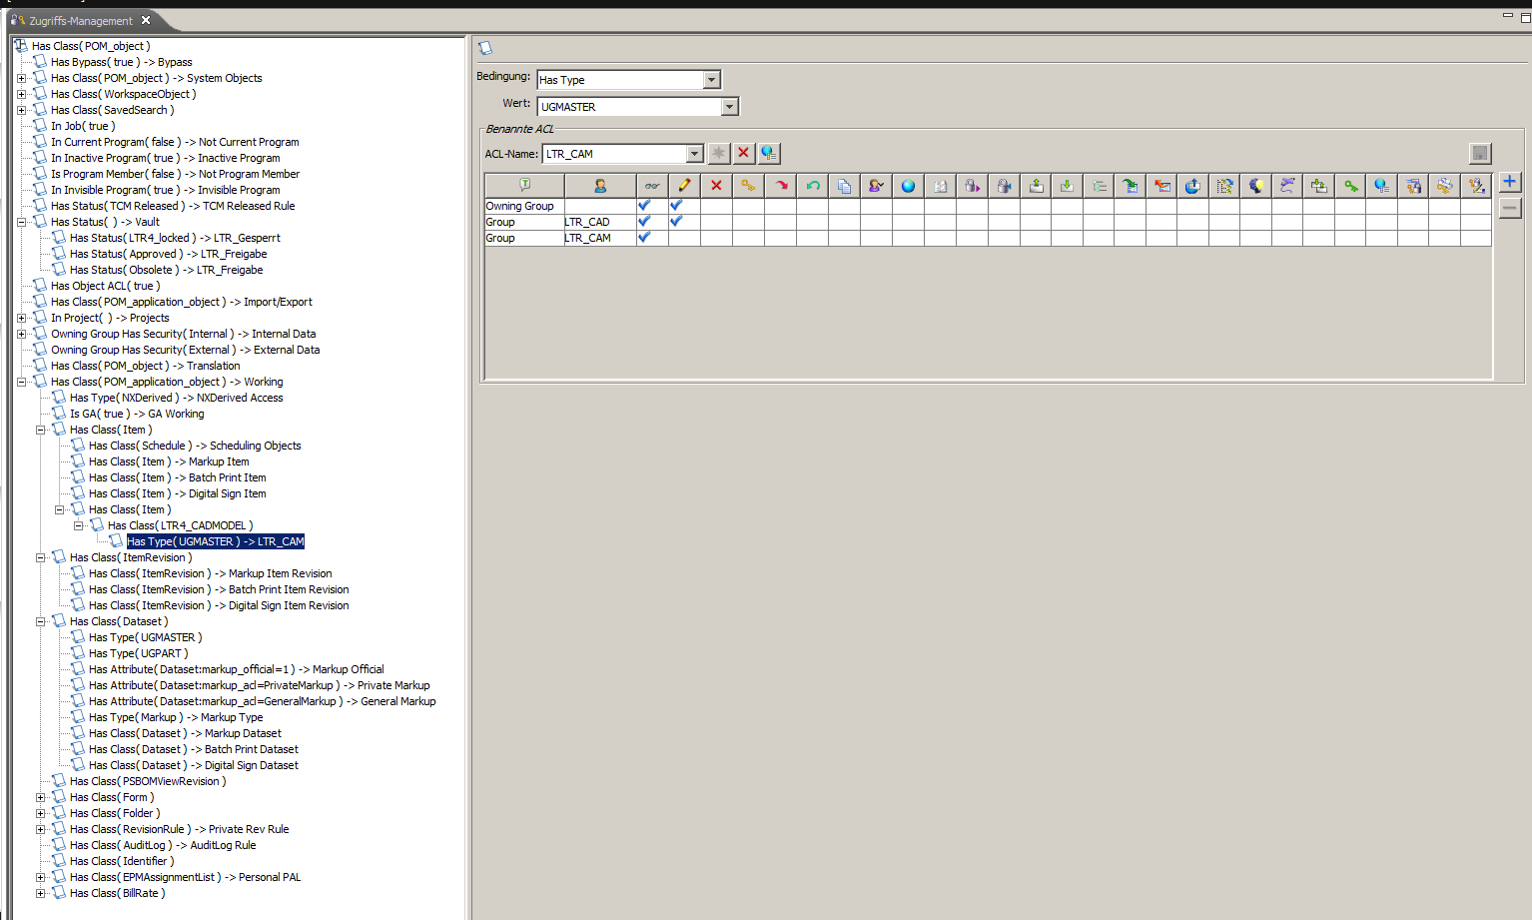Viewport: 1532px width, 920px height.
Task: Click the green key privilege column icon
Action: click(x=1351, y=186)
